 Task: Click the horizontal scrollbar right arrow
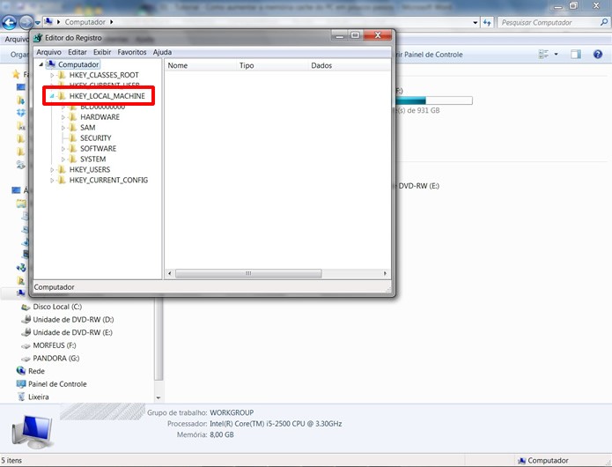[x=385, y=273]
